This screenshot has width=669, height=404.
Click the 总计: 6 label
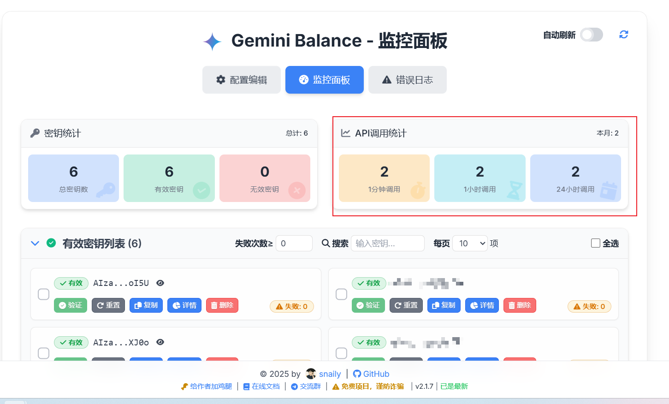pyautogui.click(x=297, y=133)
